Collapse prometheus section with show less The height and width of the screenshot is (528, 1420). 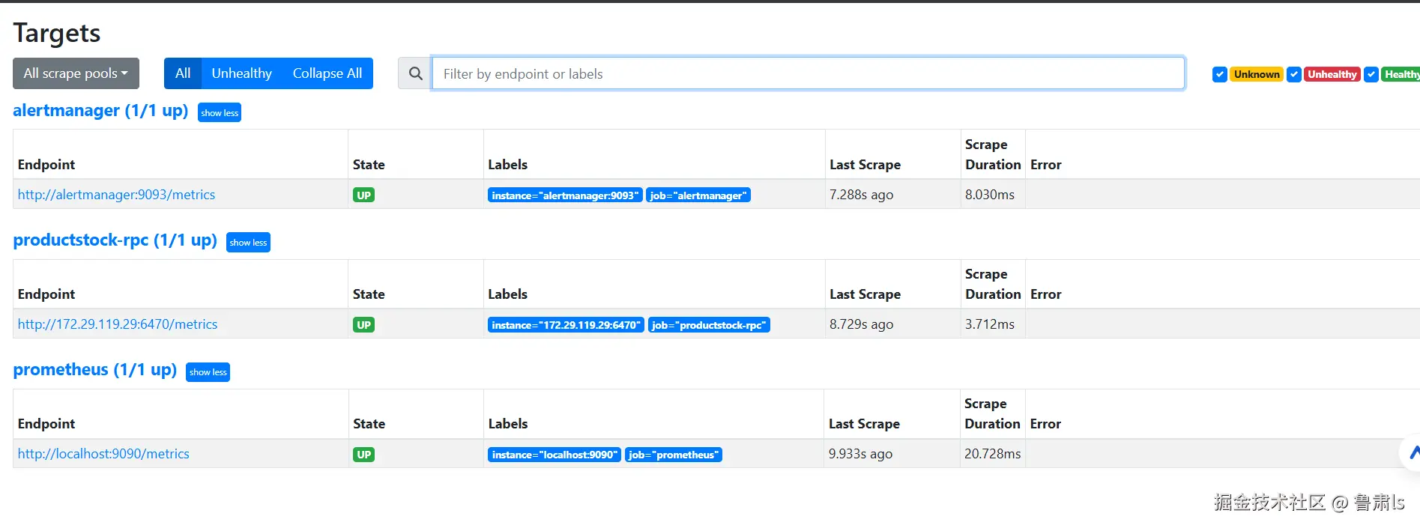click(208, 372)
